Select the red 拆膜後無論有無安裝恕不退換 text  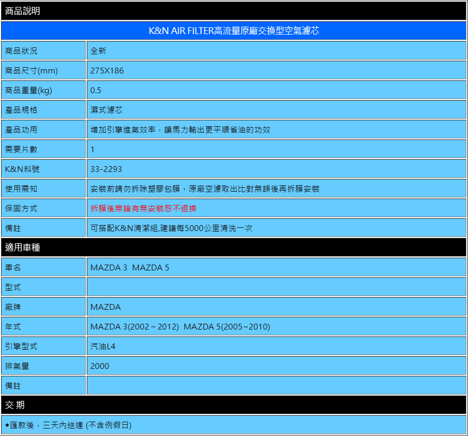[x=143, y=209]
